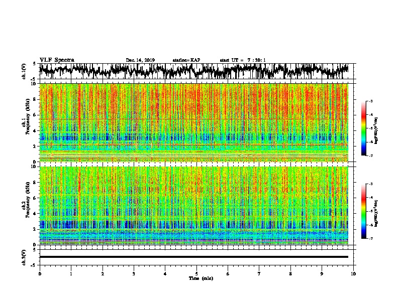398x307 pixels.
Task: Click the "-7" label on upper color bar
Action: tap(370, 156)
